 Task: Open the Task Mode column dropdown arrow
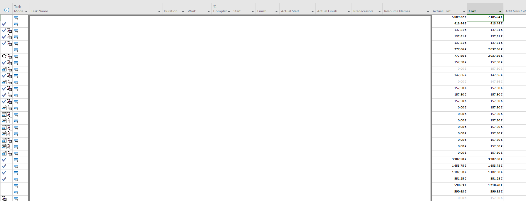click(26, 12)
